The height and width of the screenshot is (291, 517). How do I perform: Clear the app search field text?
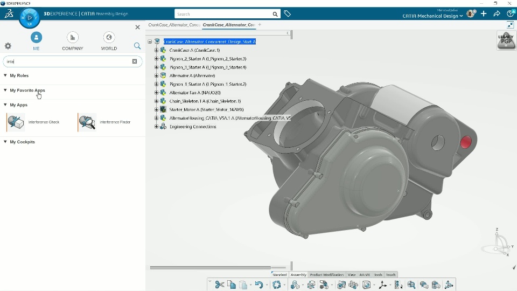[x=135, y=61]
